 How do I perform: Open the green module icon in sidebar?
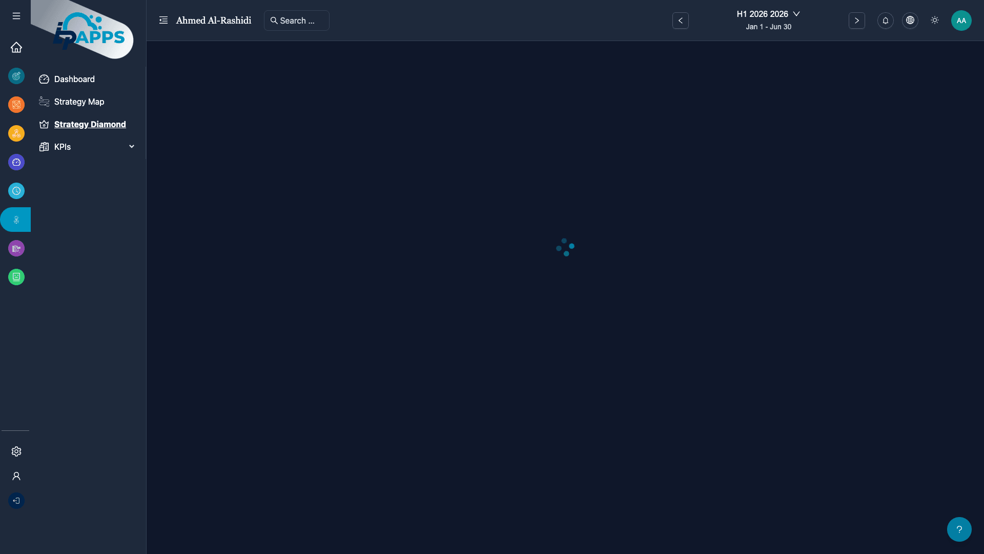click(x=16, y=277)
